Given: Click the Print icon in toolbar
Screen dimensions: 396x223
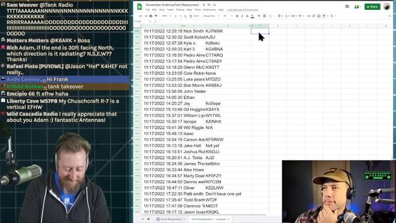Looking at the screenshot, I should tap(151, 16).
